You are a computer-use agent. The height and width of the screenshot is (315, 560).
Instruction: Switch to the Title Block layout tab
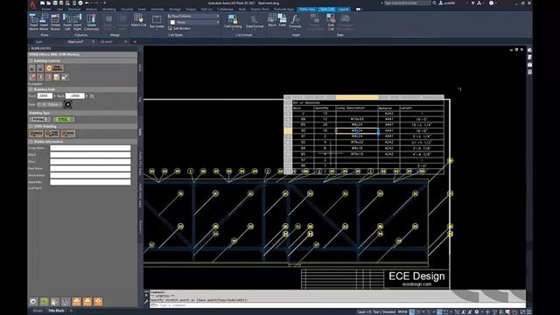pos(56,311)
